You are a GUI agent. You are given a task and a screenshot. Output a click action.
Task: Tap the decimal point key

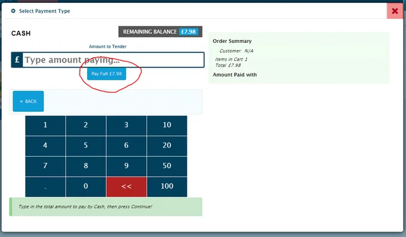pyautogui.click(x=45, y=186)
